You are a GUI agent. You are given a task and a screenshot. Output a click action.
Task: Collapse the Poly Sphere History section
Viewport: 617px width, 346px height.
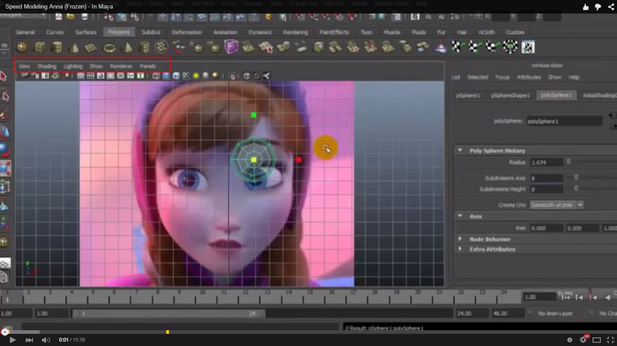pos(460,150)
